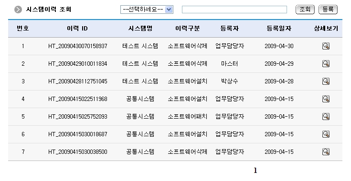The height and width of the screenshot is (181, 351).
Task: Click the 시스템이력 조회 title bullet icon
Action: click(18, 10)
